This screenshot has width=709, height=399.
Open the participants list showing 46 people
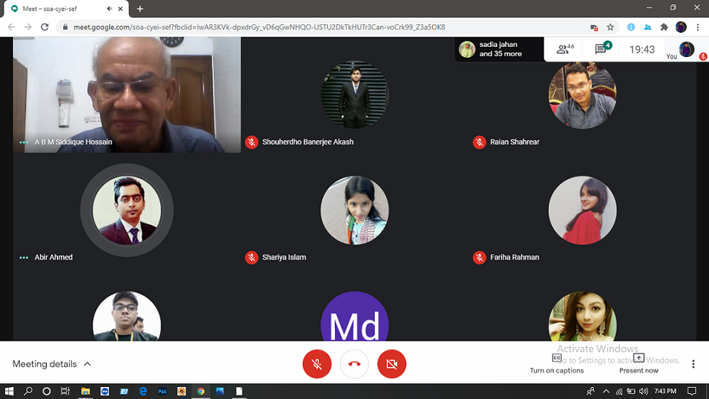565,49
